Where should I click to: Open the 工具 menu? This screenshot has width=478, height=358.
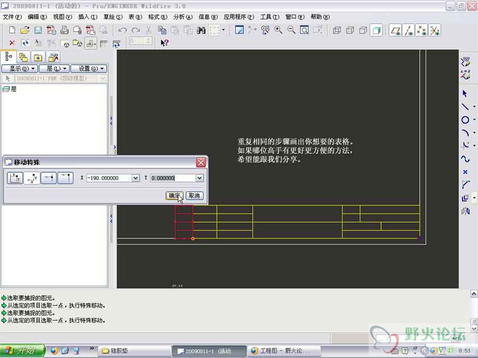(x=270, y=17)
